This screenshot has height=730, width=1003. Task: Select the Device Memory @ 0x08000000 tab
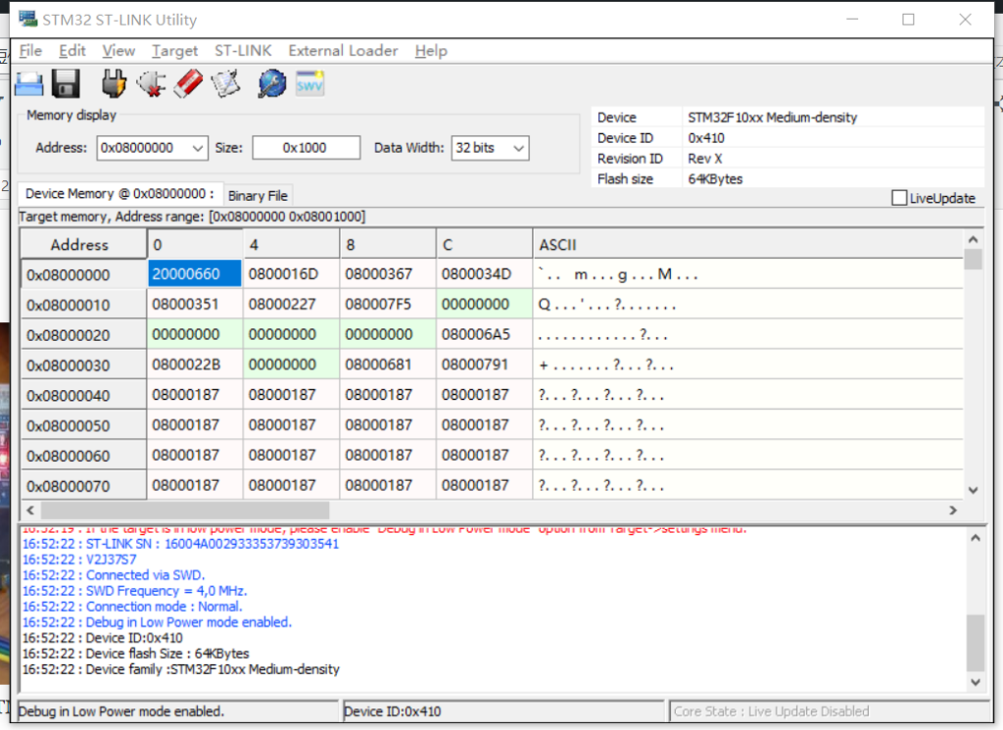(x=120, y=194)
